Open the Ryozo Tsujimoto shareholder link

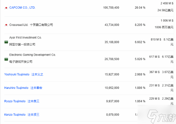tap(15, 101)
